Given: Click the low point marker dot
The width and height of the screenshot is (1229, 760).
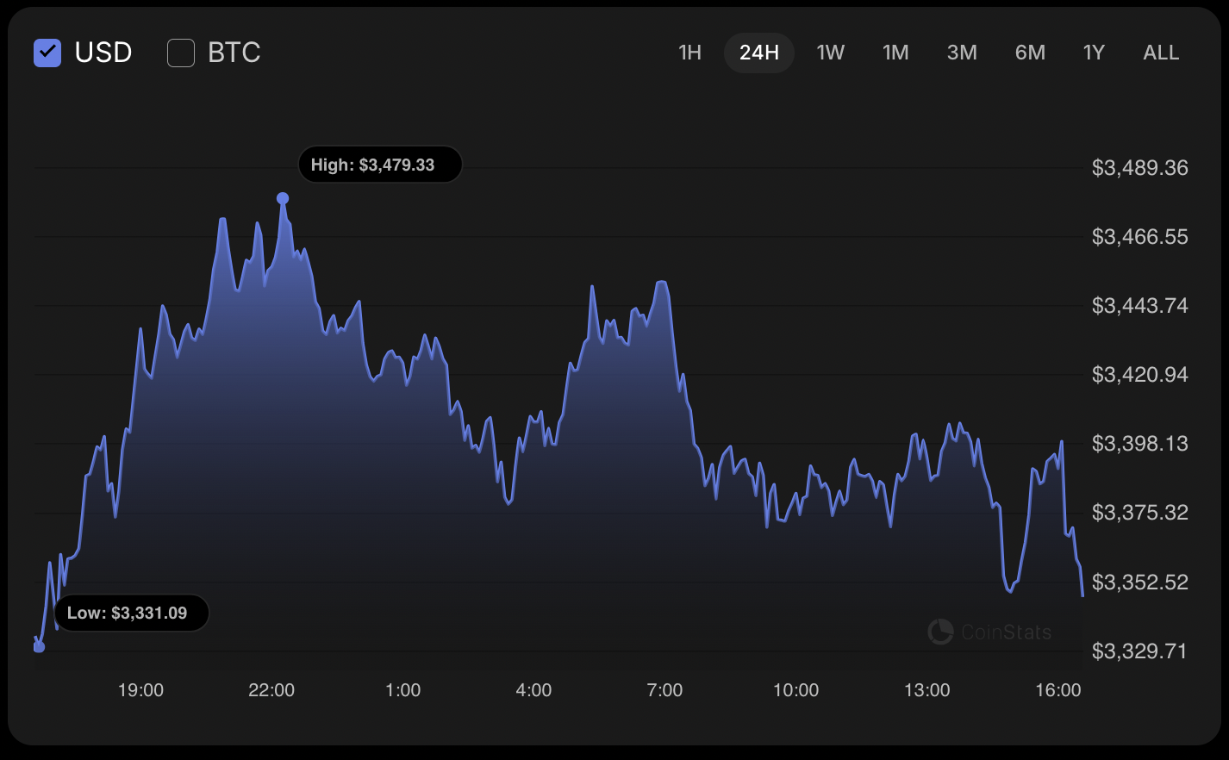Looking at the screenshot, I should point(39,646).
